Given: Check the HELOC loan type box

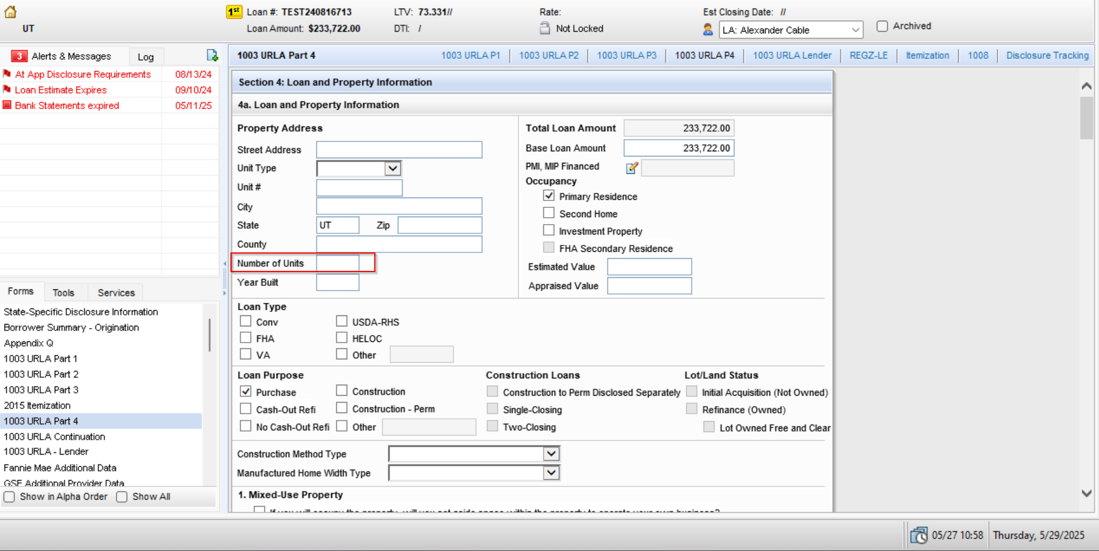Looking at the screenshot, I should pyautogui.click(x=342, y=338).
